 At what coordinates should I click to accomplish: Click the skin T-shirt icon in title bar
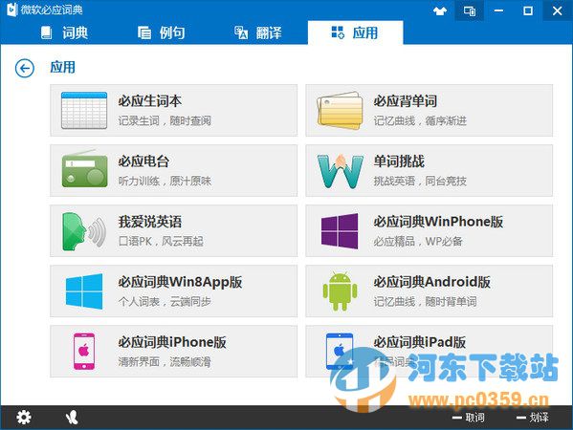pos(440,11)
